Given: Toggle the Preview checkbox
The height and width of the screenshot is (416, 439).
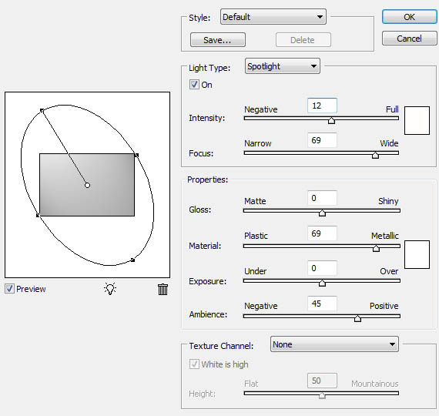Looking at the screenshot, I should coord(9,289).
